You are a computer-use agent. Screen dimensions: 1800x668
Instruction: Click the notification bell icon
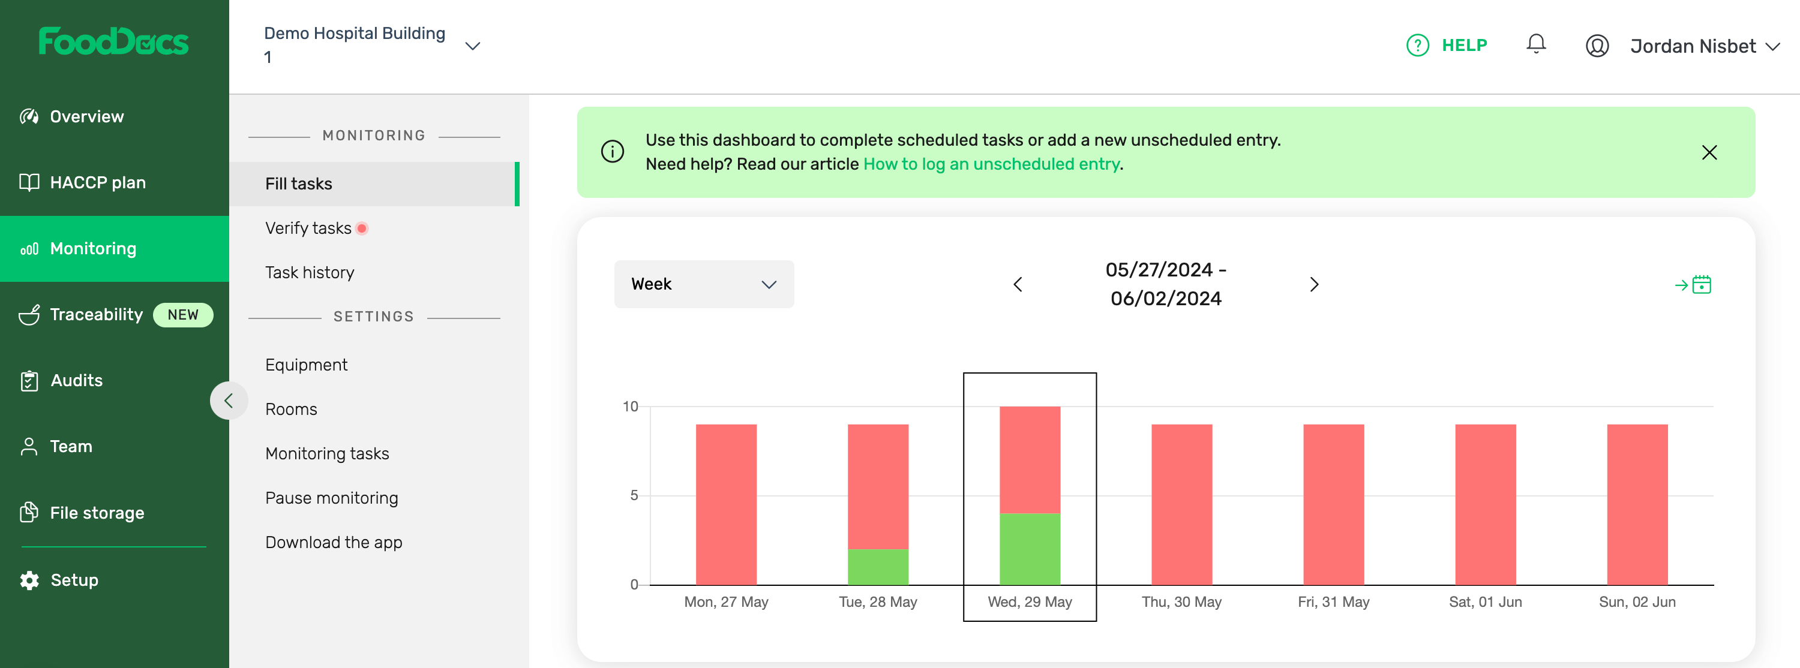click(x=1535, y=44)
